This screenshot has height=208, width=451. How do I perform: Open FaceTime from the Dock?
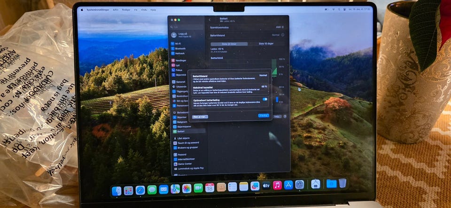pos(198,188)
